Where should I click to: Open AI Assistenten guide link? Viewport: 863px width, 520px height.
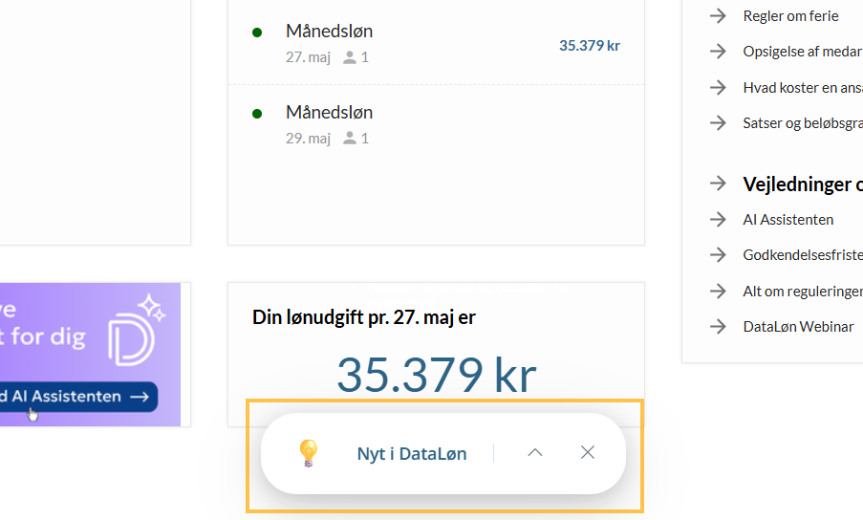pyautogui.click(x=788, y=220)
